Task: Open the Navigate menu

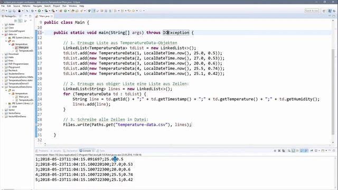Action: [37, 6]
